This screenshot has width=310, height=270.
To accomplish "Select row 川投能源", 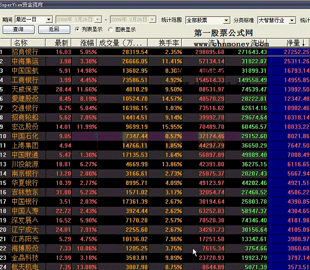I will [x=155, y=164].
